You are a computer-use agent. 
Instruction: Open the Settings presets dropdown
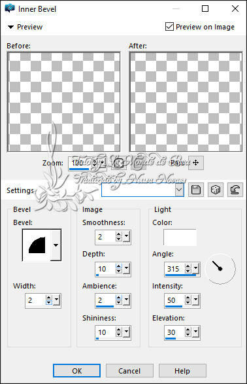coord(179,190)
